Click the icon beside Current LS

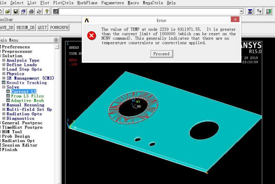[x=8, y=91]
